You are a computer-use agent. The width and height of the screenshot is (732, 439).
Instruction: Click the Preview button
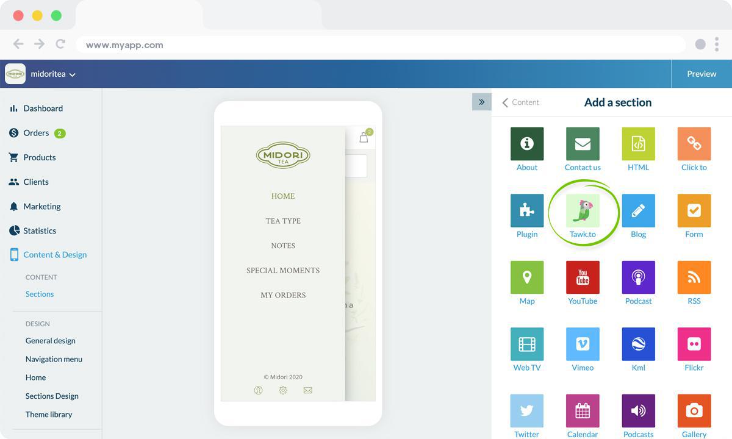click(701, 74)
